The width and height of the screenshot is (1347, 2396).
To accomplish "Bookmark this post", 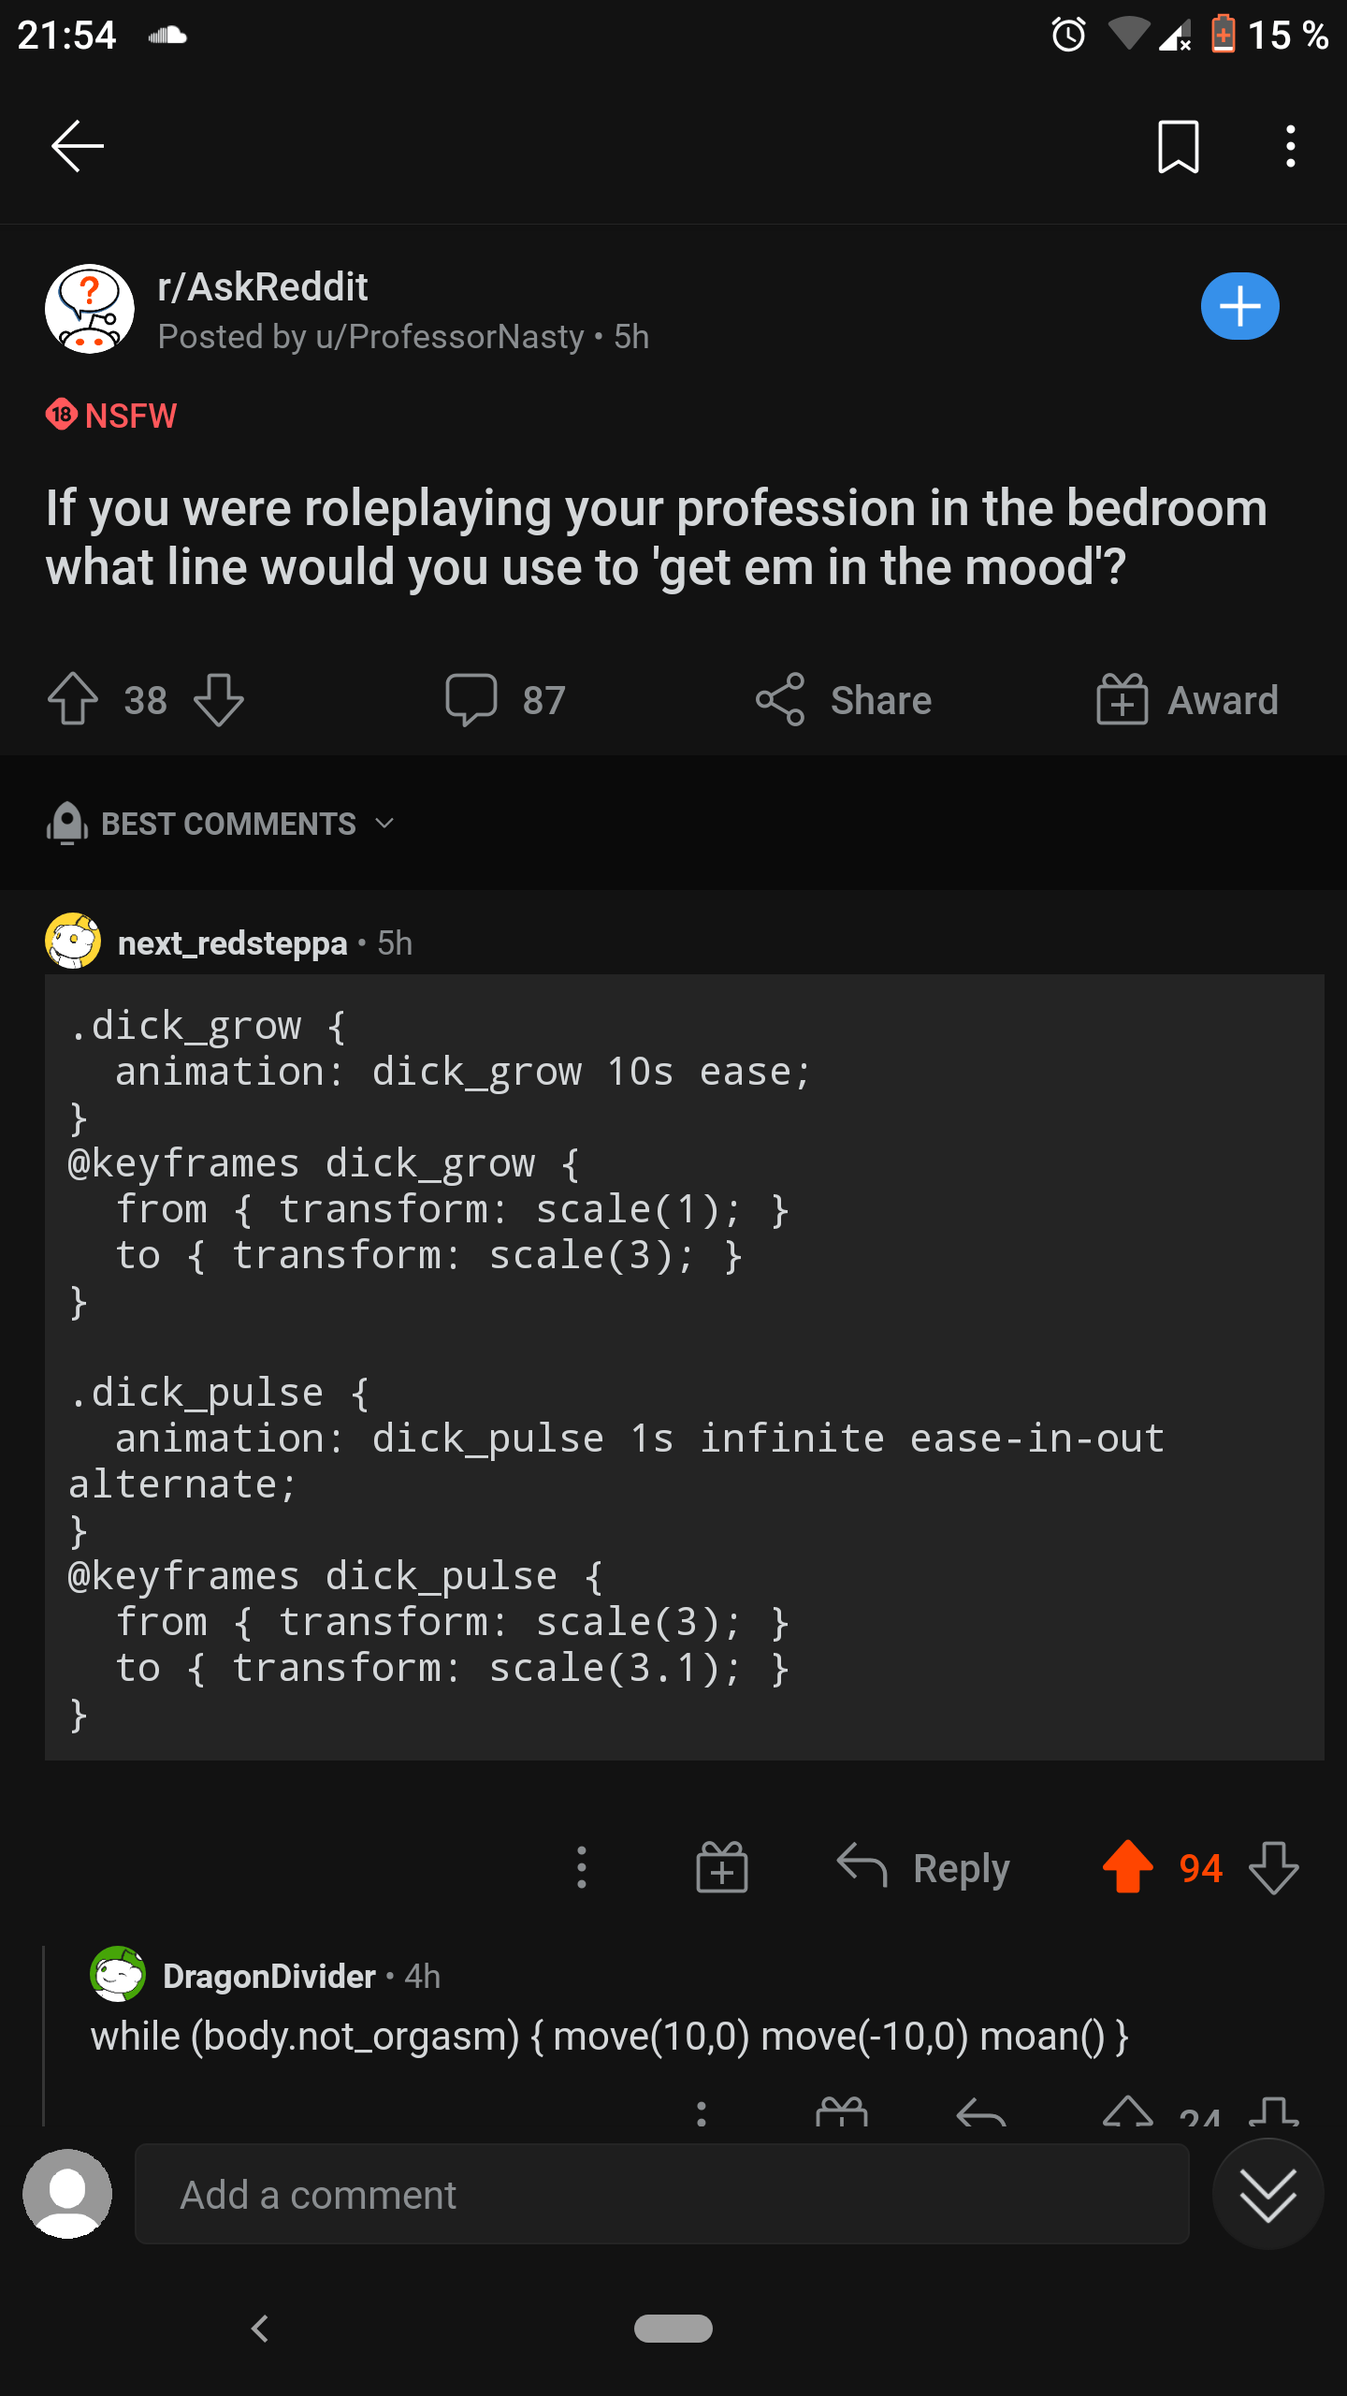I will coord(1177,146).
